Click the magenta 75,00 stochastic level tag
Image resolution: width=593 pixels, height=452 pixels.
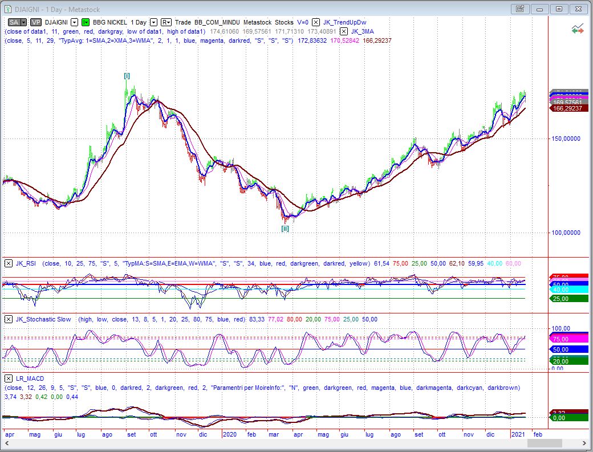pyautogui.click(x=569, y=339)
